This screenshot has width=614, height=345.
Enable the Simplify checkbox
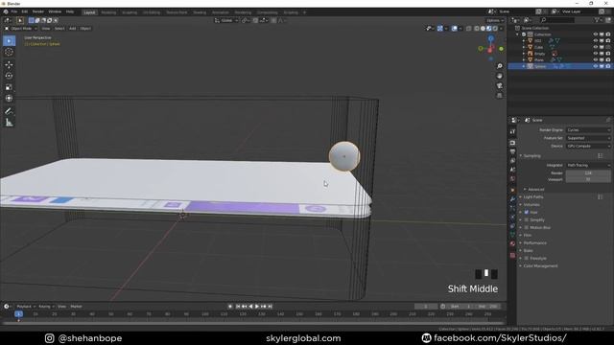click(x=527, y=219)
